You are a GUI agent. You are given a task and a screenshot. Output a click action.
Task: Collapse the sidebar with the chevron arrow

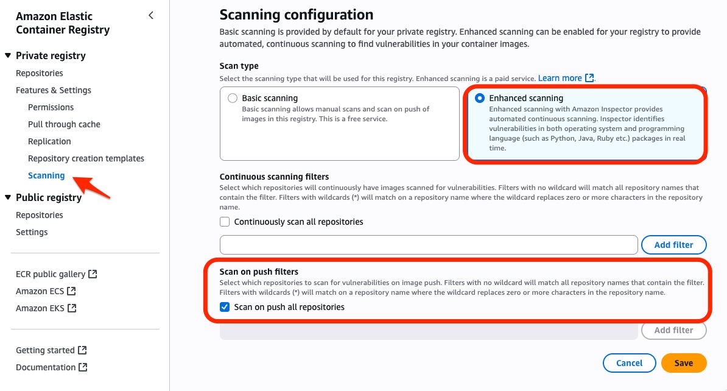point(150,16)
